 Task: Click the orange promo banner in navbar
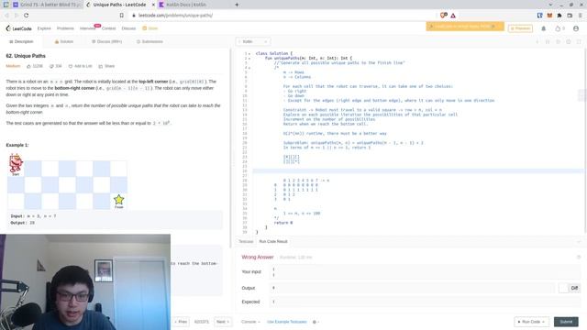coord(465,27)
